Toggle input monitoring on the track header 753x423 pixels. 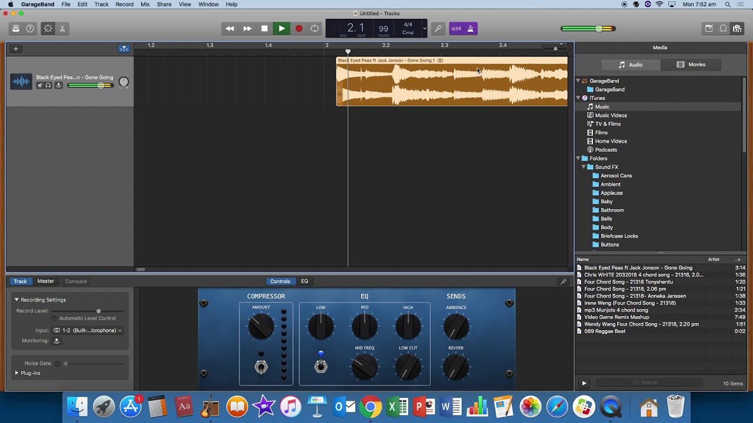point(58,86)
